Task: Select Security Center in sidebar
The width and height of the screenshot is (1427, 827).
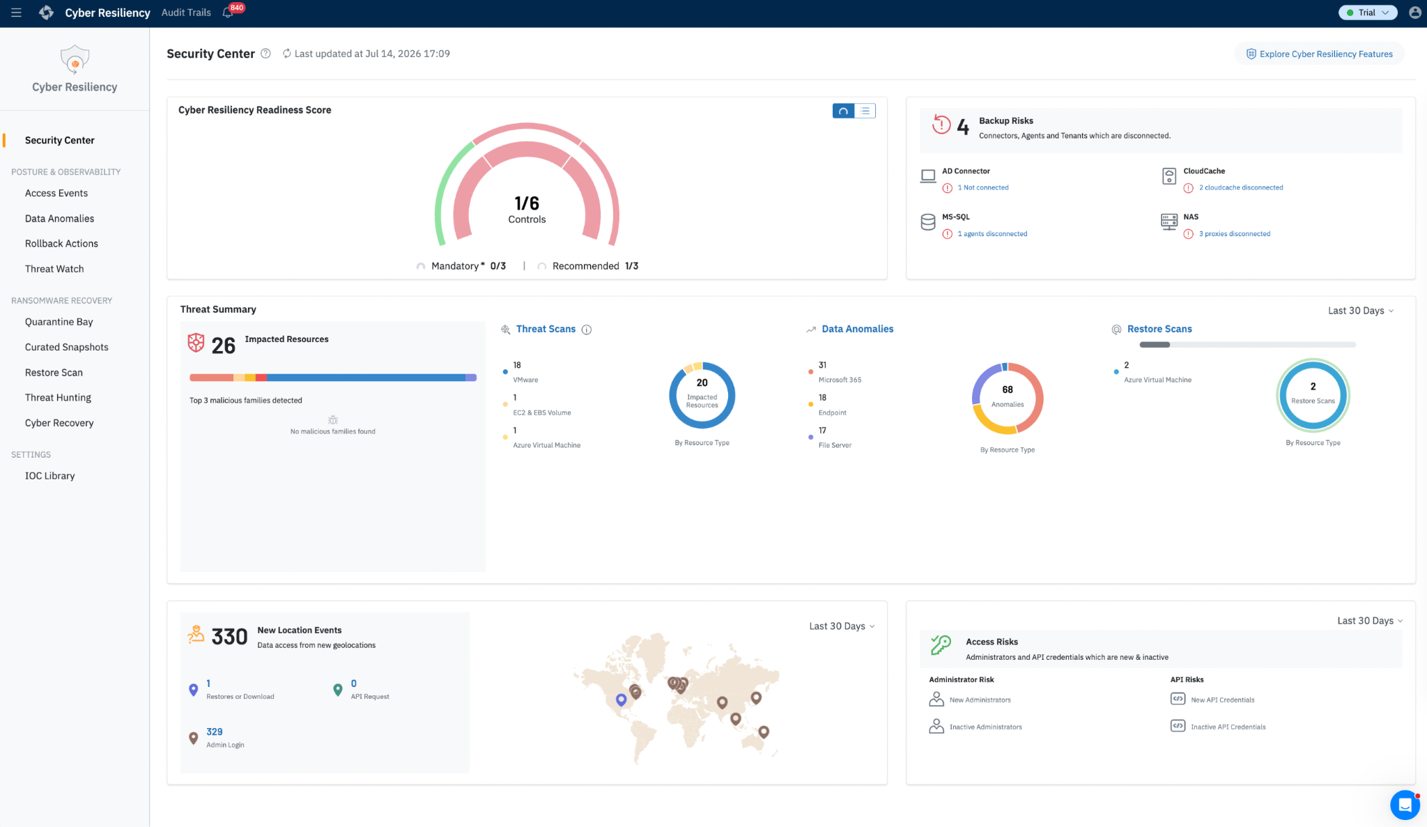Action: (x=60, y=140)
